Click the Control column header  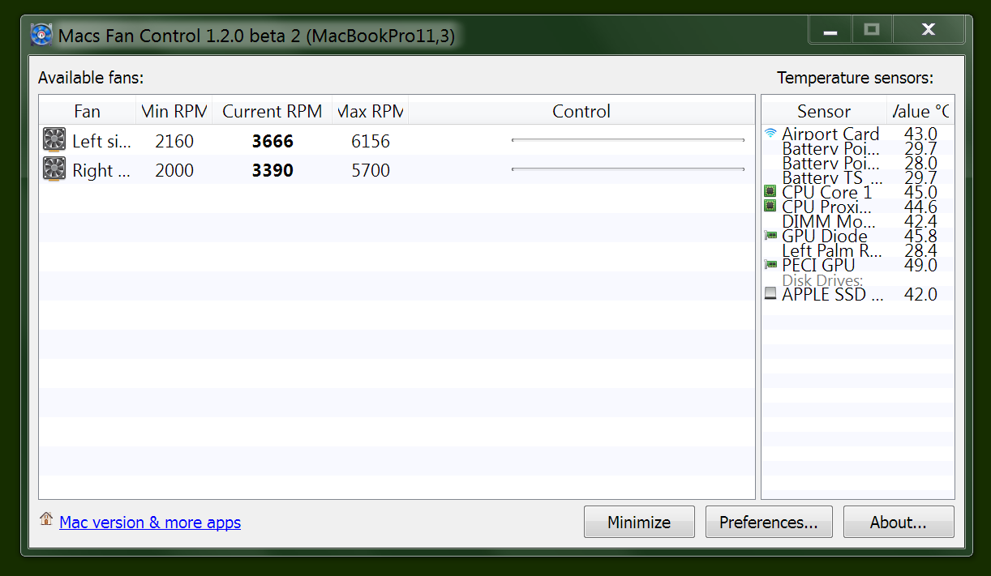point(581,111)
